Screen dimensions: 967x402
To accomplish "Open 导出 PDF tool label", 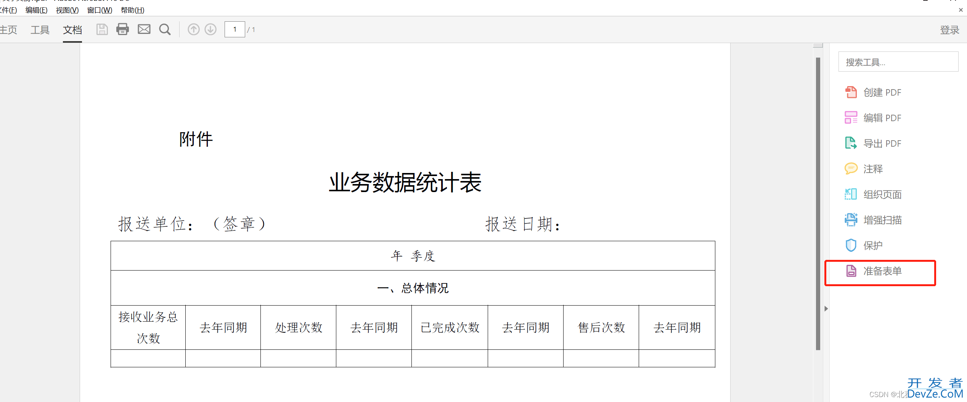I will pyautogui.click(x=882, y=144).
